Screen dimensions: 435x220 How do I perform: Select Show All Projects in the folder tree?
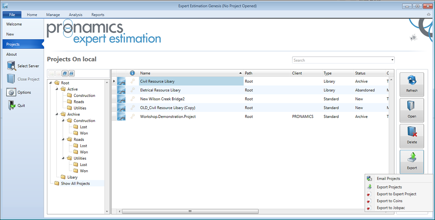(x=75, y=183)
